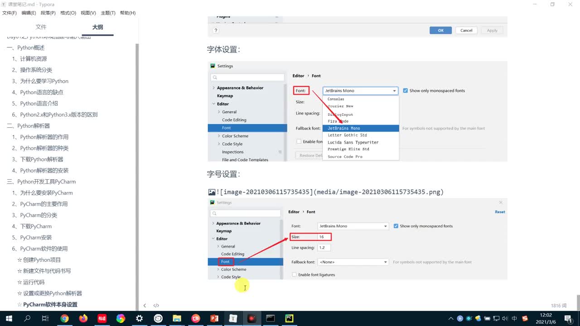Expand Color Scheme in 字体设置 screenshot
The height and width of the screenshot is (326, 580).
point(219,136)
